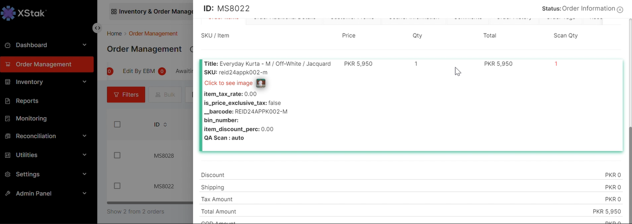Screen dimensions: 632x224
Task: Click the Order Management cart icon
Action: click(7, 64)
